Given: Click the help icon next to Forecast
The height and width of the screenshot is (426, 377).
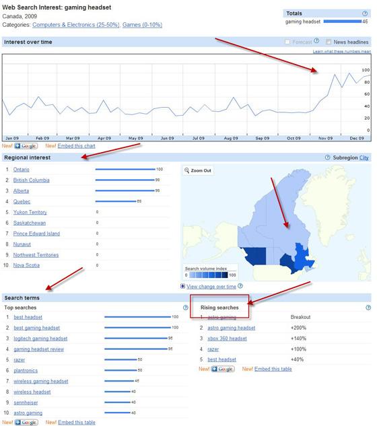Looking at the screenshot, I should 316,41.
